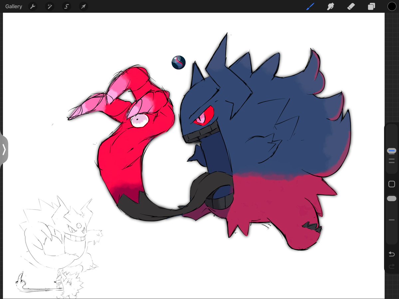Open the Layers panel
The image size is (399, 299).
tap(371, 6)
